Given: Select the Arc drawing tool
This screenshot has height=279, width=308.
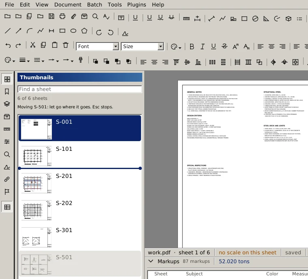Looking at the screenshot, I should 30,31.
